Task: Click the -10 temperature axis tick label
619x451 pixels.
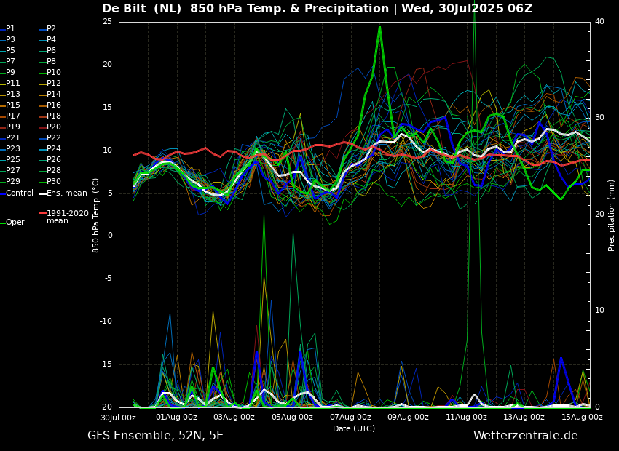Action: pyautogui.click(x=106, y=322)
